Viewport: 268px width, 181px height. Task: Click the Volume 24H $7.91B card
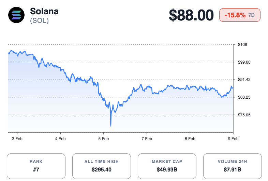coord(233,166)
